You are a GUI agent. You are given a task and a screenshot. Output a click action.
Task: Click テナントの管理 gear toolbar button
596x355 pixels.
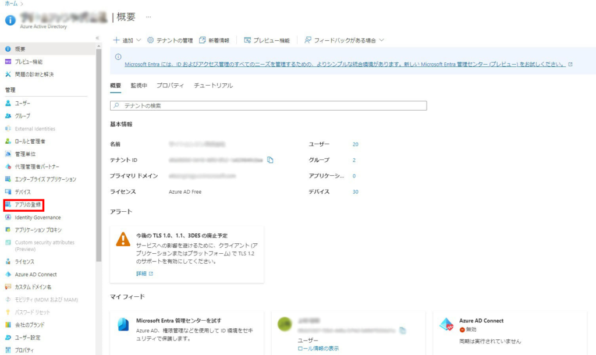click(x=170, y=40)
